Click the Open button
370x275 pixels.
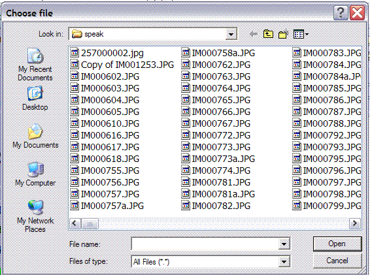[x=337, y=244]
